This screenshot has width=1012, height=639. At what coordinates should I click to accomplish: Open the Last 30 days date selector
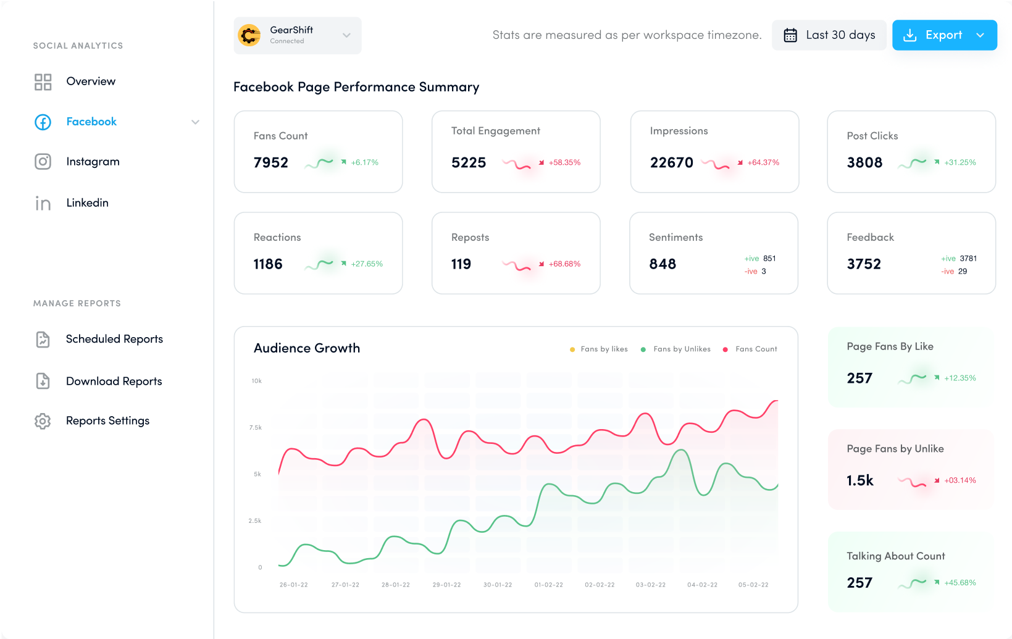(x=829, y=35)
